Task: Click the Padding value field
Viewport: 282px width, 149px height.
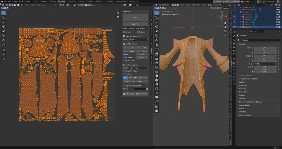Action: click(142, 54)
